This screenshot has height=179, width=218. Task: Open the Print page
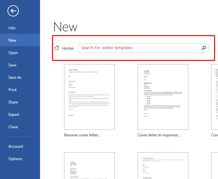tap(12, 90)
